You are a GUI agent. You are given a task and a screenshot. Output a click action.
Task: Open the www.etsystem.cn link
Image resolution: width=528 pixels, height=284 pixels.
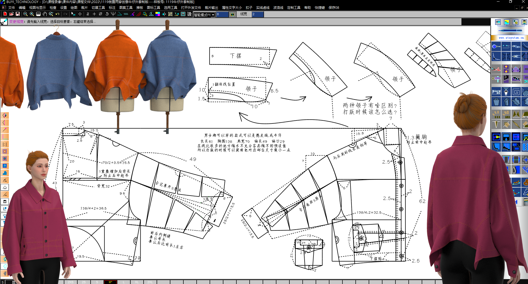(511, 38)
